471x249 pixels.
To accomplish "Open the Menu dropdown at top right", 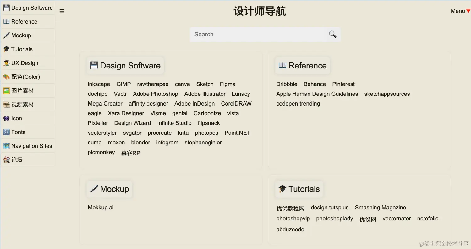I will 460,11.
